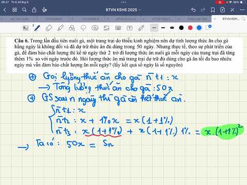Screen dimensions: 247x185
Task: Open page thumbnails grid view
Action: (15, 10)
